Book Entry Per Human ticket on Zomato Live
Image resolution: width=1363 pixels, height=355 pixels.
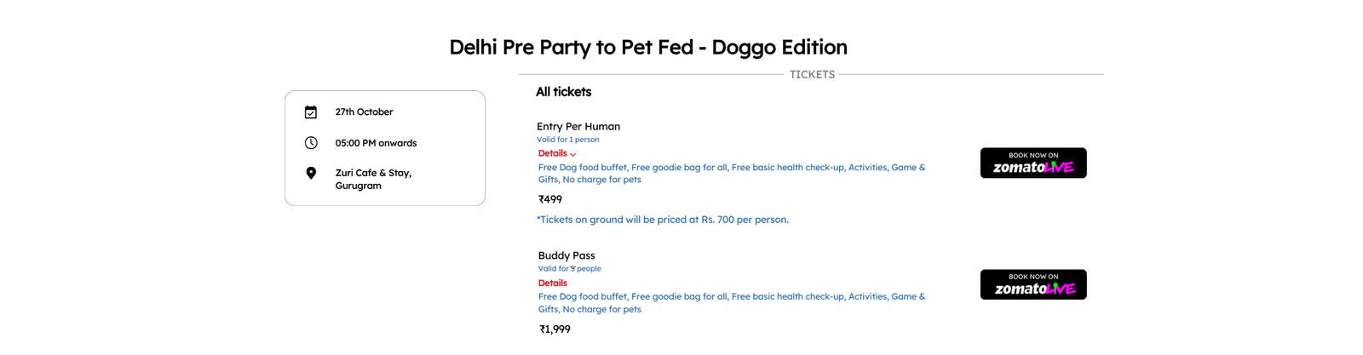[x=1033, y=163]
